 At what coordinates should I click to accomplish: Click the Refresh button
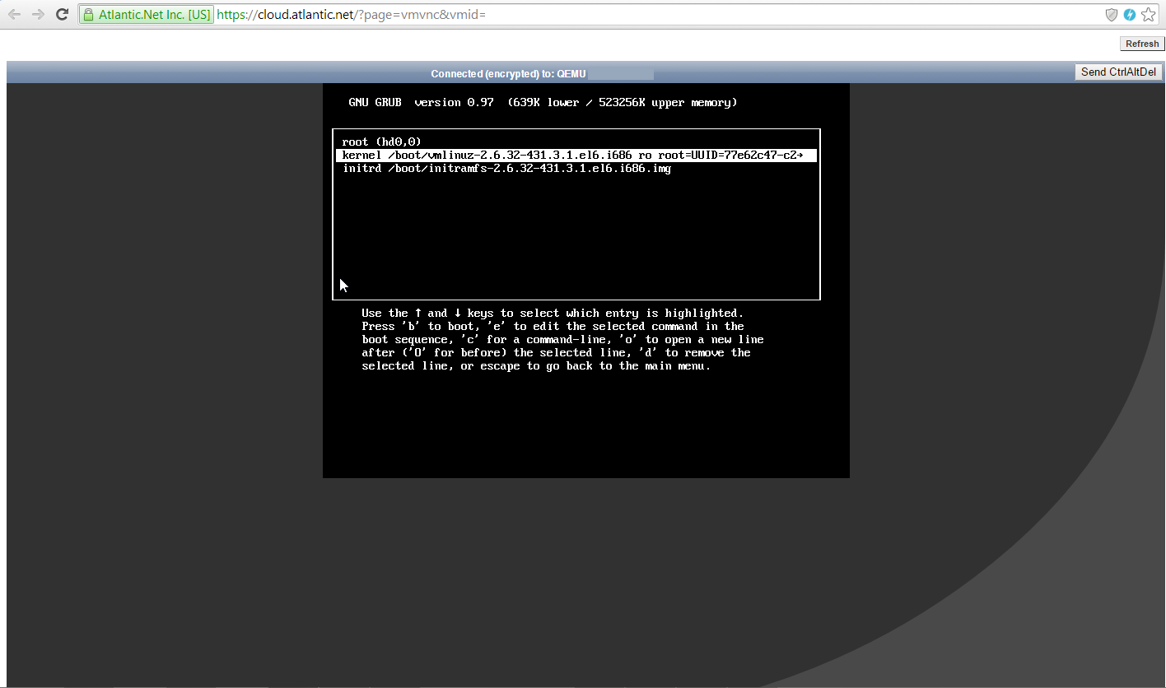pos(1142,44)
